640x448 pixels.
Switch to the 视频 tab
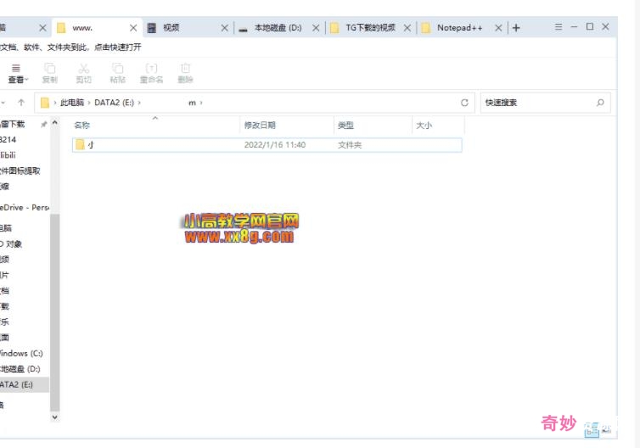188,28
